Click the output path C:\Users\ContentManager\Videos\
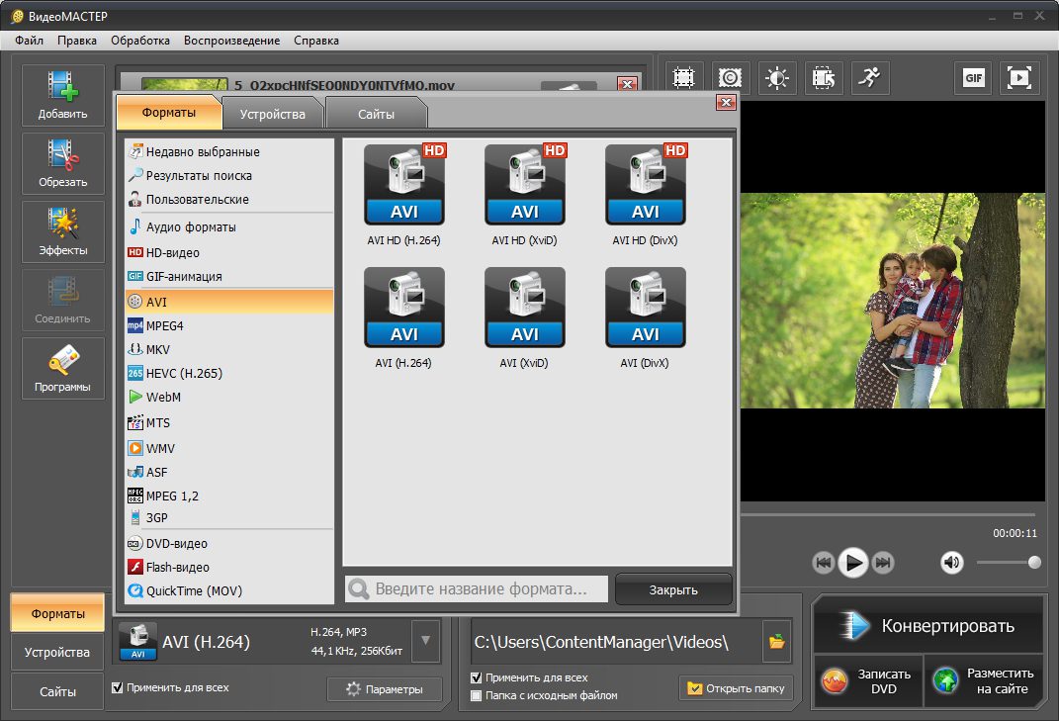 [601, 642]
